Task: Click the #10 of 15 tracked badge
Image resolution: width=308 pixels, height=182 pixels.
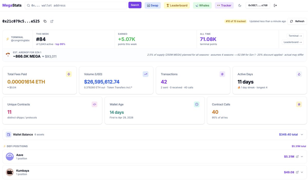Action: (x=236, y=21)
